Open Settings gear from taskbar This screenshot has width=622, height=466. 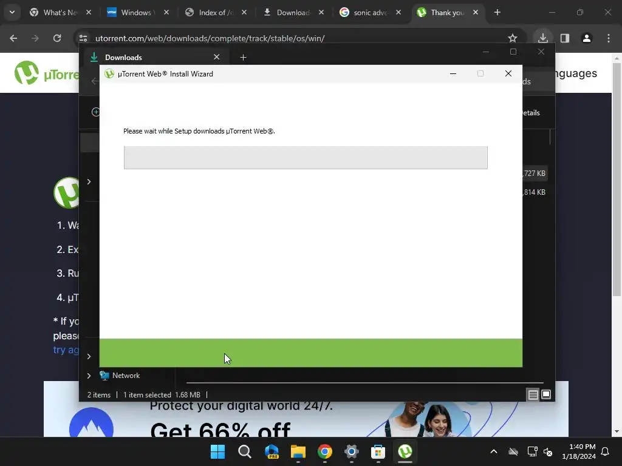(352, 451)
